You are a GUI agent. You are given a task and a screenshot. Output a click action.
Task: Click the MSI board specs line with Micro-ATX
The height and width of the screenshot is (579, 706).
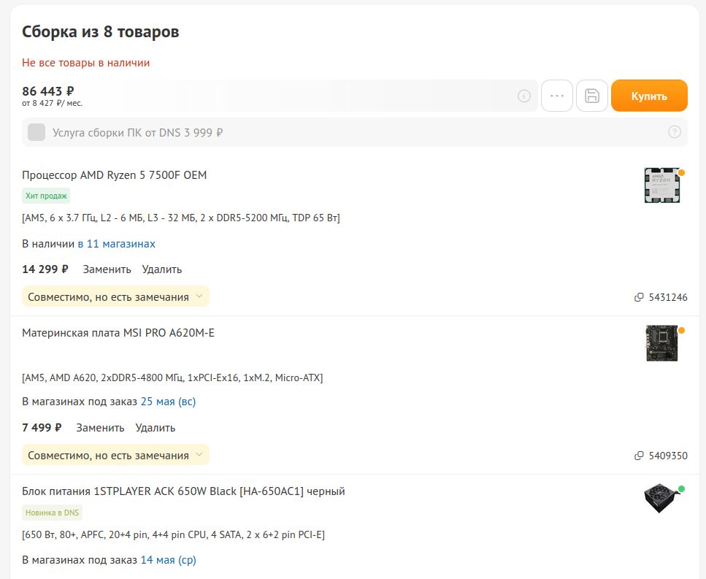pos(172,377)
